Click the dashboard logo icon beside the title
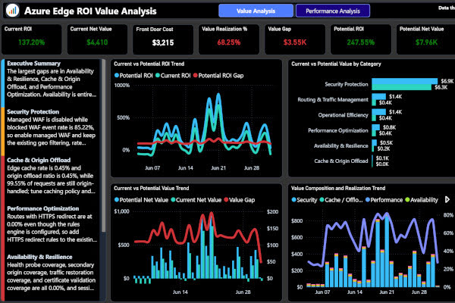Screen dimensions: 455x303 pos(12,11)
